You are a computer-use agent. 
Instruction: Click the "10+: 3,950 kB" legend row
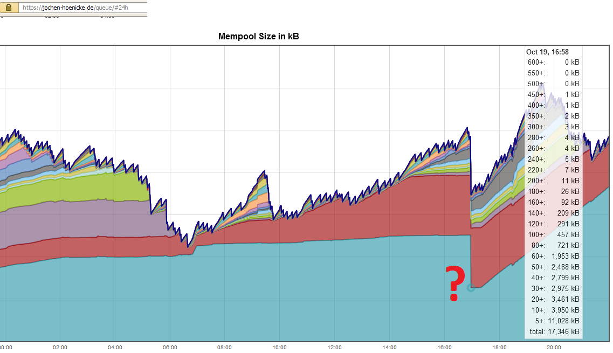(x=553, y=310)
